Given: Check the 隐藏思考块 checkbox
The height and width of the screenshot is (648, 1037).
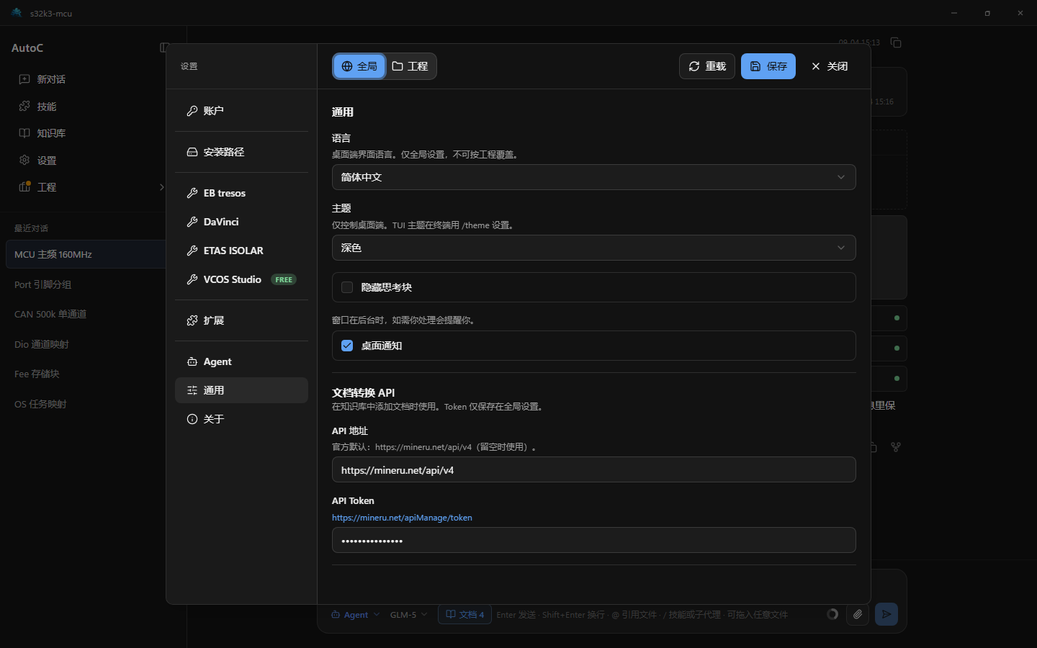Looking at the screenshot, I should (x=347, y=287).
